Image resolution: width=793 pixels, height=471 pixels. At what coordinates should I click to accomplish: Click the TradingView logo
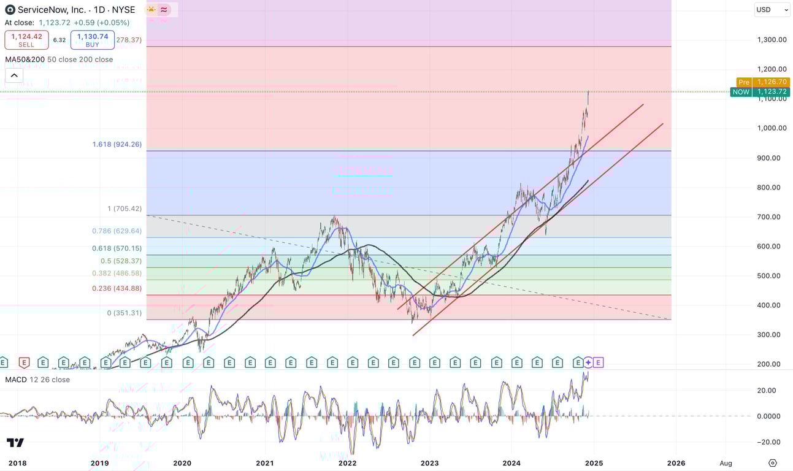tap(15, 442)
